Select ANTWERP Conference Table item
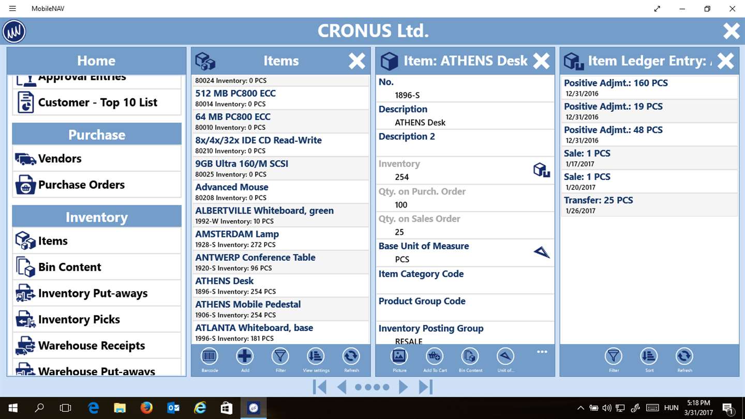This screenshot has width=745, height=419. tap(281, 262)
